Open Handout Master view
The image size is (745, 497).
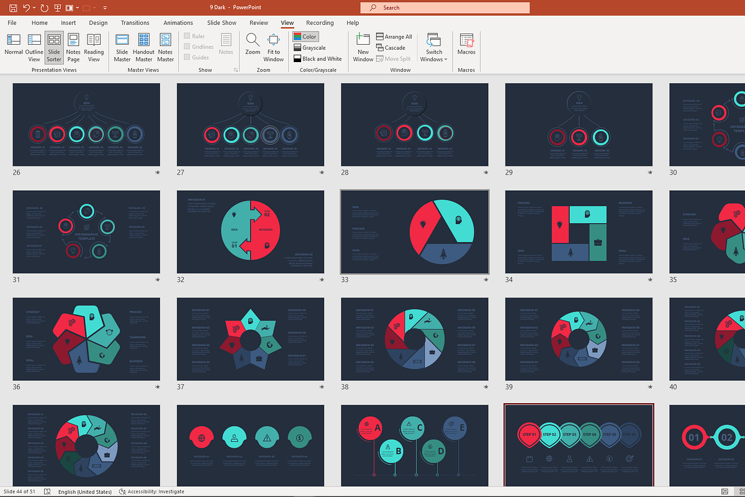[144, 47]
